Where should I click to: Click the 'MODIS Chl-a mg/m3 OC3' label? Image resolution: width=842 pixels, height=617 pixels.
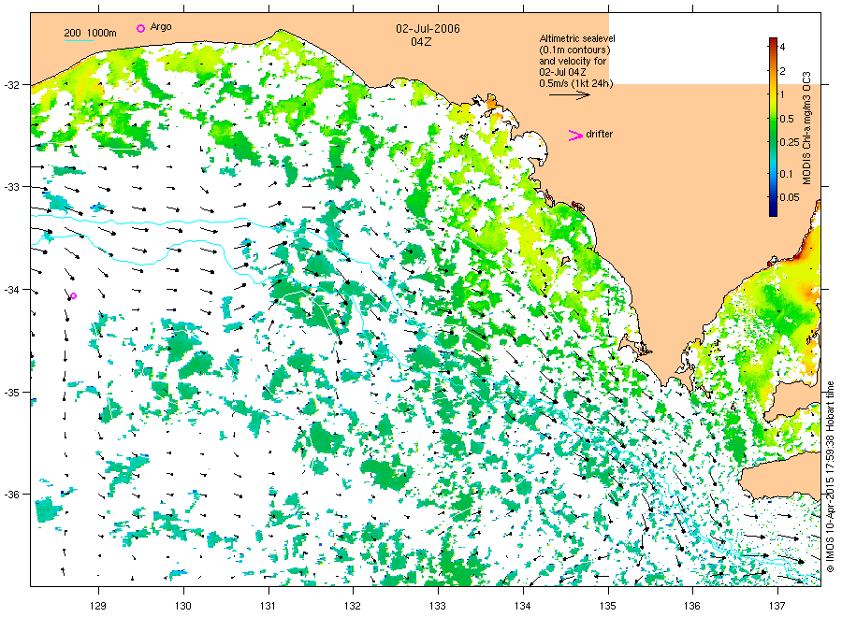tap(806, 128)
